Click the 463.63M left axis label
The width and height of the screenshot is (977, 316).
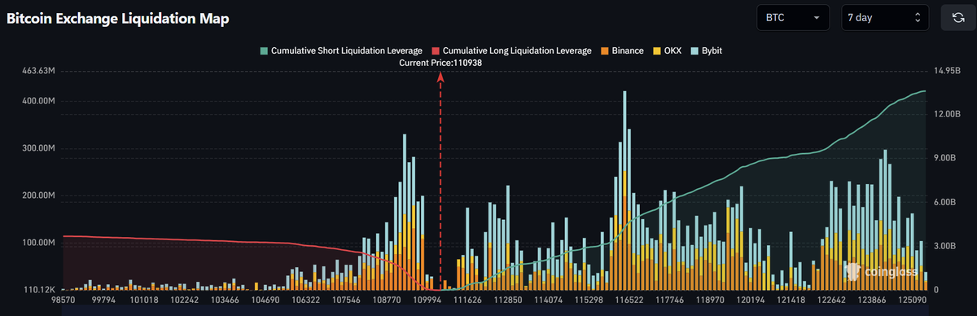pyautogui.click(x=38, y=71)
